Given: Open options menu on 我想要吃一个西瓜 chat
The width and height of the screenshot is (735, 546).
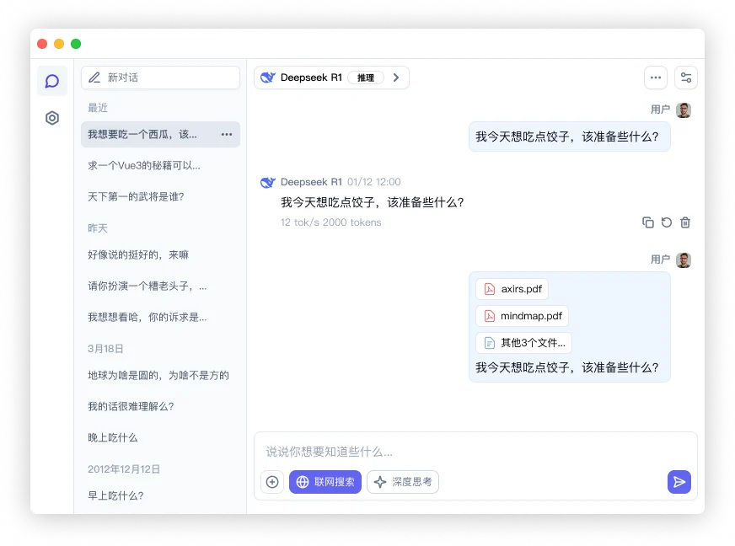Looking at the screenshot, I should coord(226,134).
